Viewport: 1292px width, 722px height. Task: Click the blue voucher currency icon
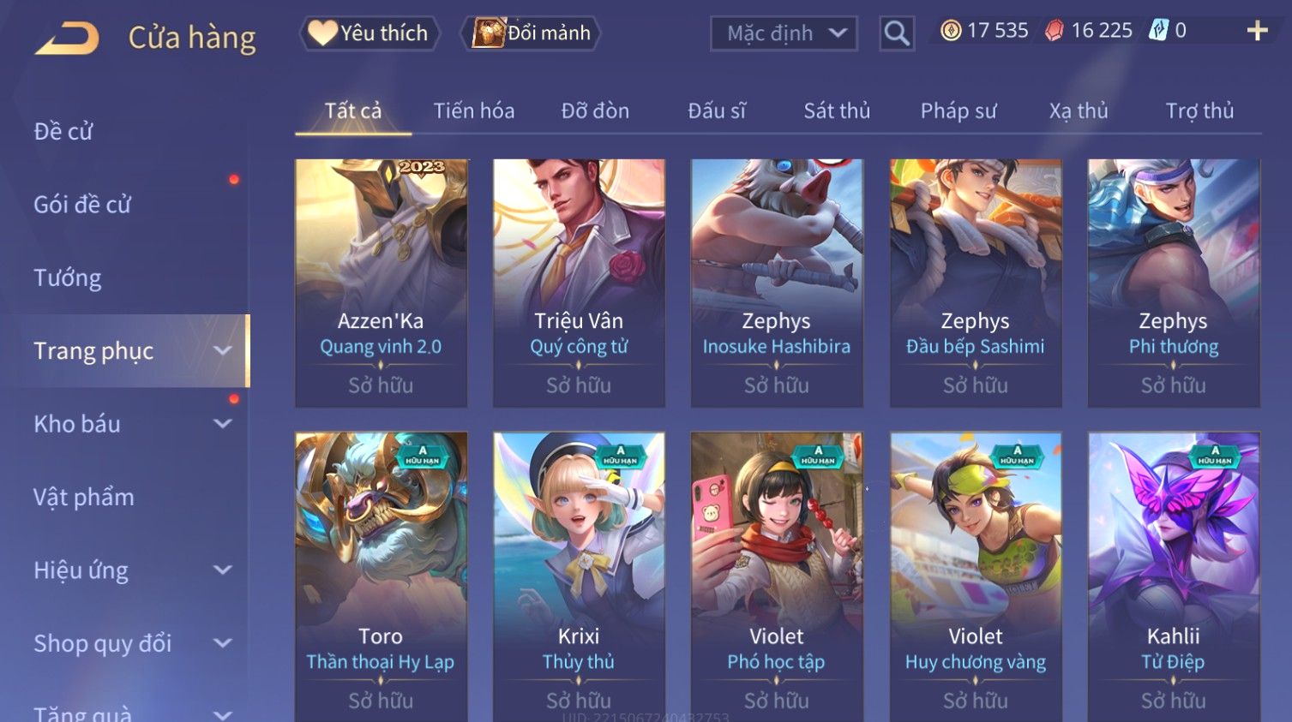(x=1158, y=31)
